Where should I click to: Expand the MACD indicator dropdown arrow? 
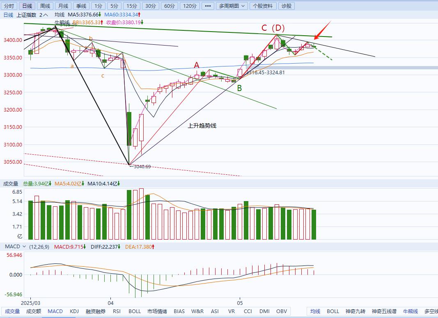pos(24,247)
